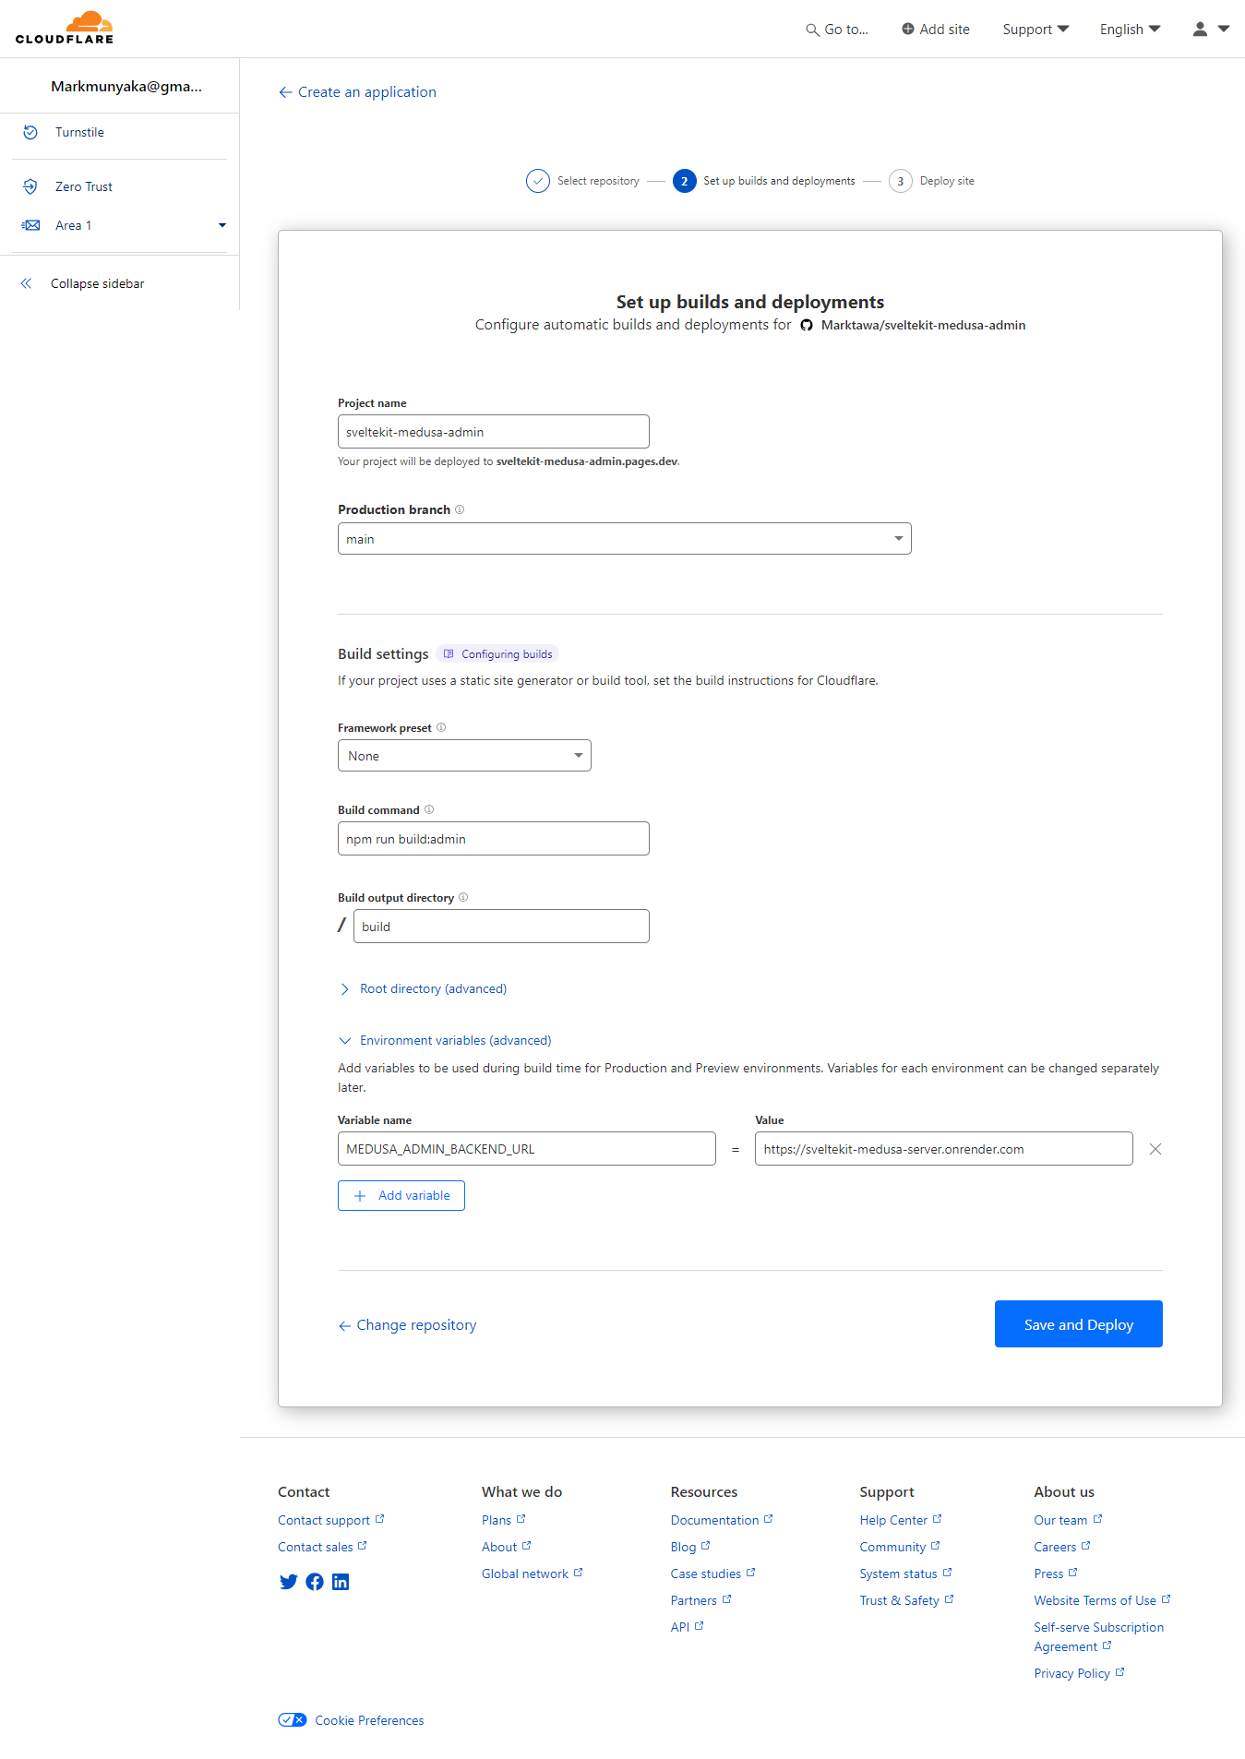This screenshot has width=1245, height=1759.
Task: Open the Production branch dropdown
Action: coord(625,539)
